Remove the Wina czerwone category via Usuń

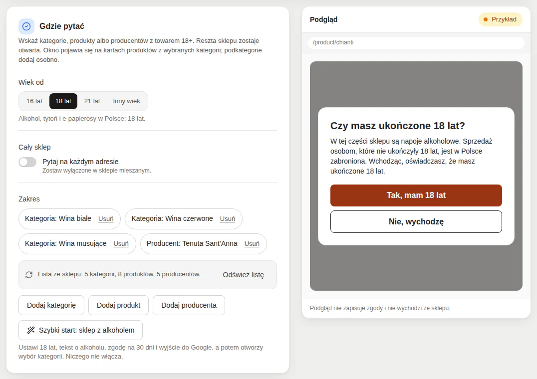(x=228, y=219)
